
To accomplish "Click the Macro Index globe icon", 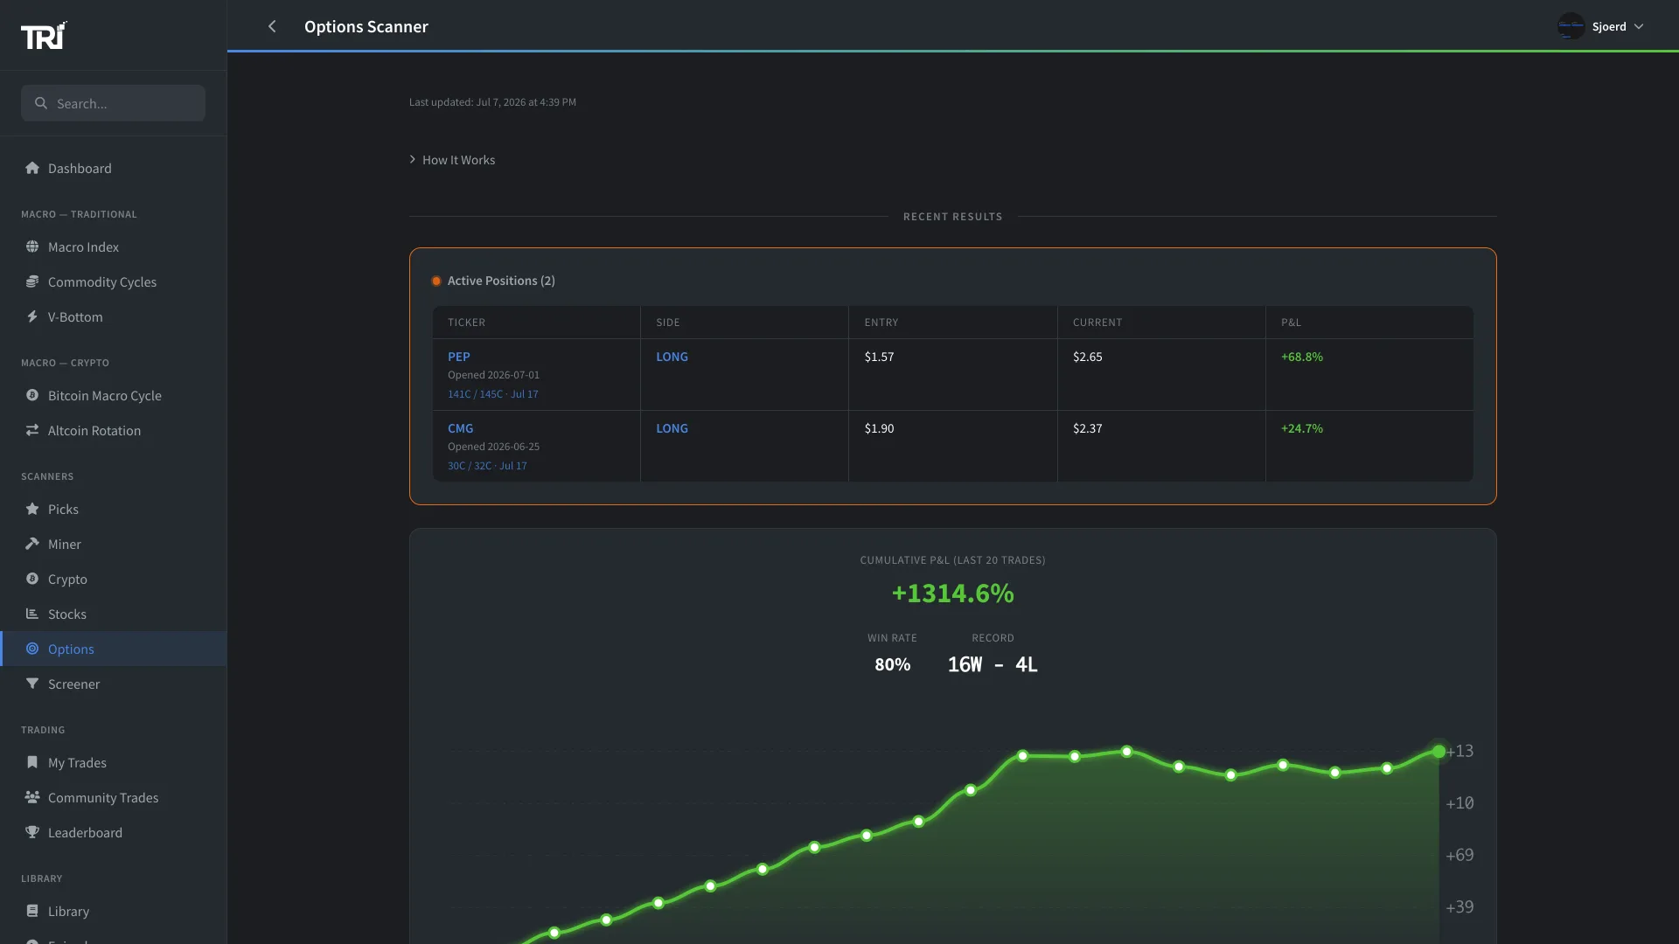I will 32,246.
